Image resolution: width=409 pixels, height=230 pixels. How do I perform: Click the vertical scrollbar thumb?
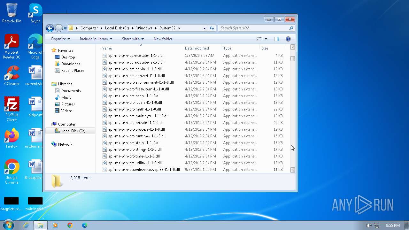(x=293, y=58)
